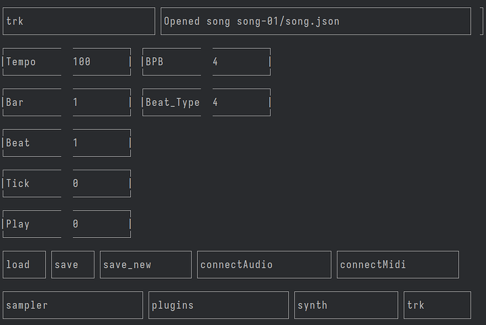The image size is (486, 325).
Task: Change the Beat_Type value field
Action: pos(242,102)
